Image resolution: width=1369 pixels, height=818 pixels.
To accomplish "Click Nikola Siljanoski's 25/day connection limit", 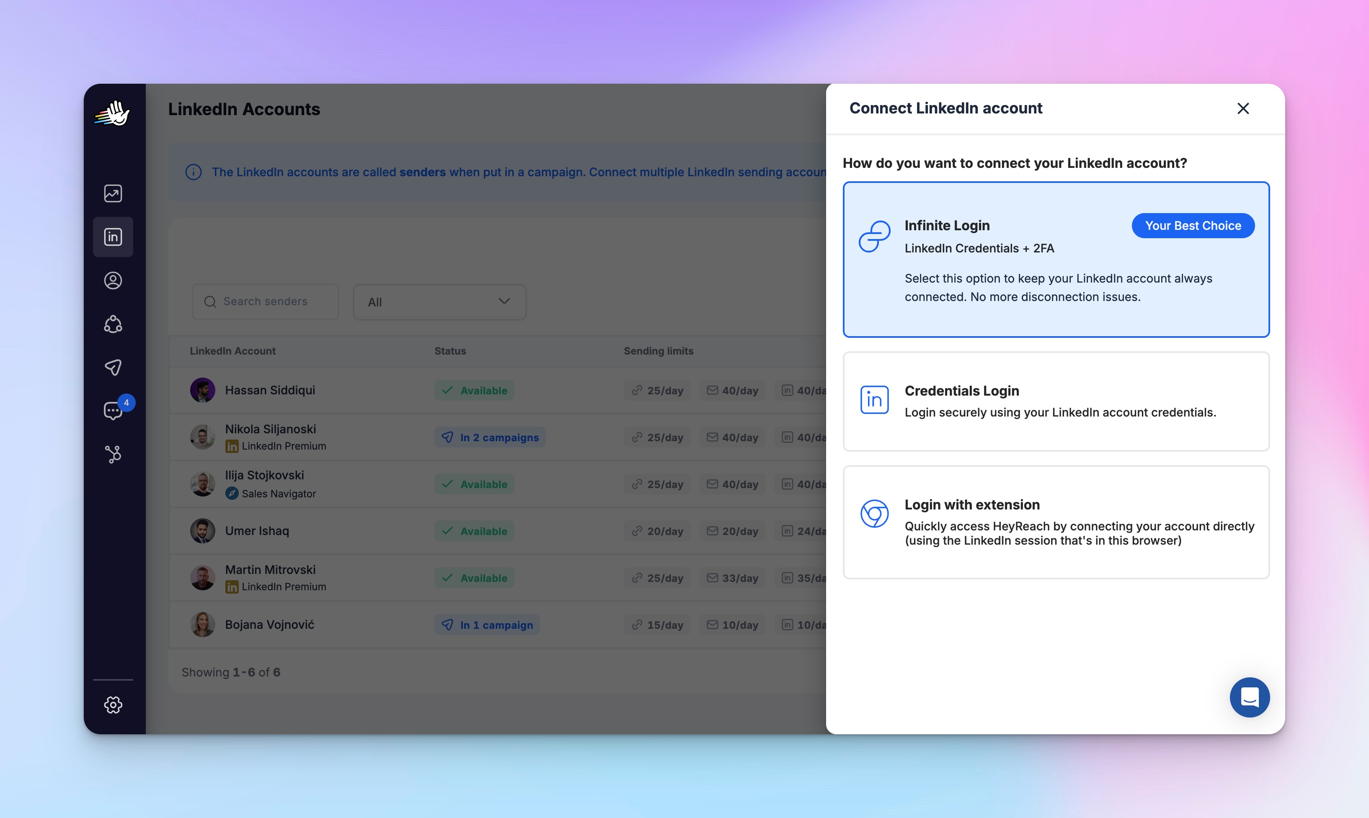I will click(x=657, y=437).
